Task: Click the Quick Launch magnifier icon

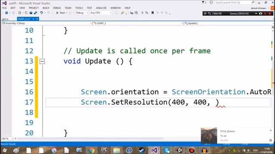Action: click(253, 3)
